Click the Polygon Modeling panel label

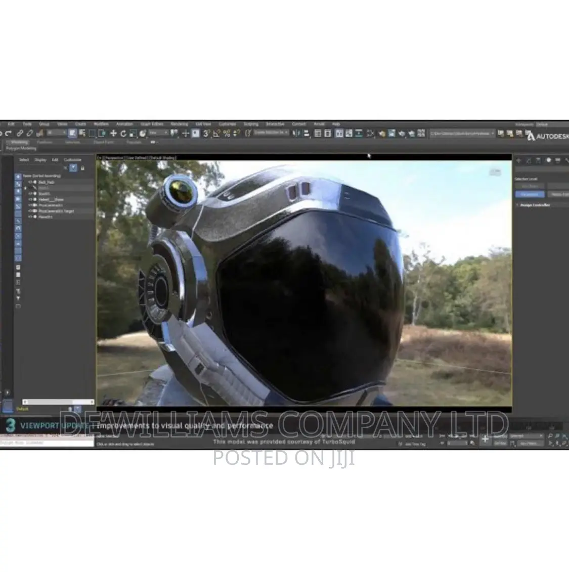click(x=21, y=149)
